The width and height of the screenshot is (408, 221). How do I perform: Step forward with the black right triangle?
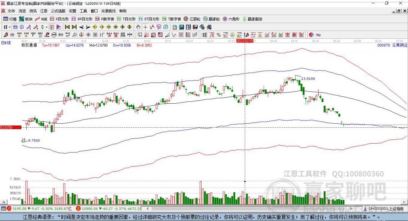click(x=88, y=27)
